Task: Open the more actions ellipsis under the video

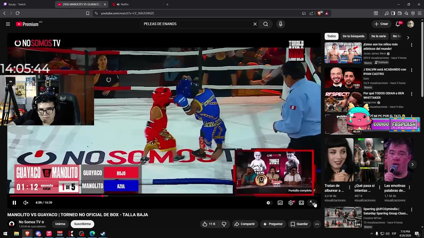Action: [x=317, y=224]
